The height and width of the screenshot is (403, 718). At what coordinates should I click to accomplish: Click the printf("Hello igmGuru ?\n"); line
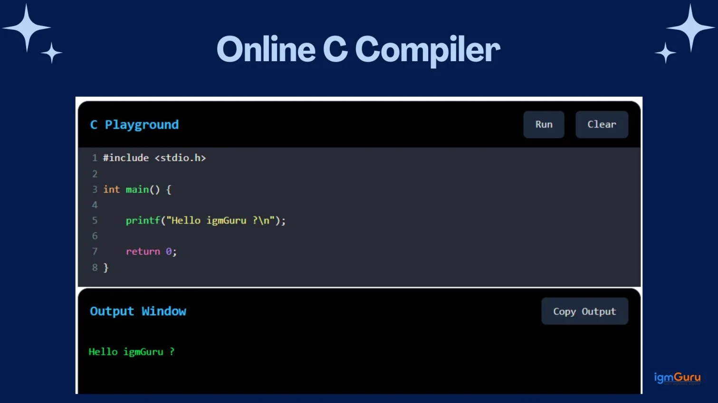click(206, 220)
